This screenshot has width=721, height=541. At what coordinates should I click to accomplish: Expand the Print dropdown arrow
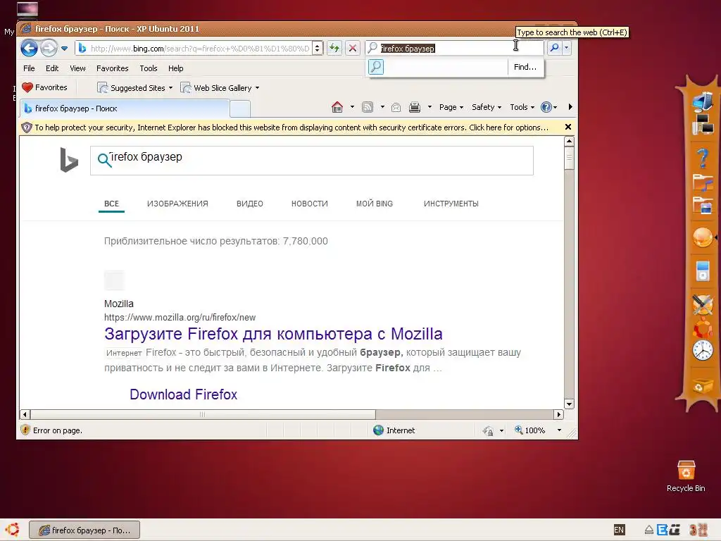coord(430,107)
